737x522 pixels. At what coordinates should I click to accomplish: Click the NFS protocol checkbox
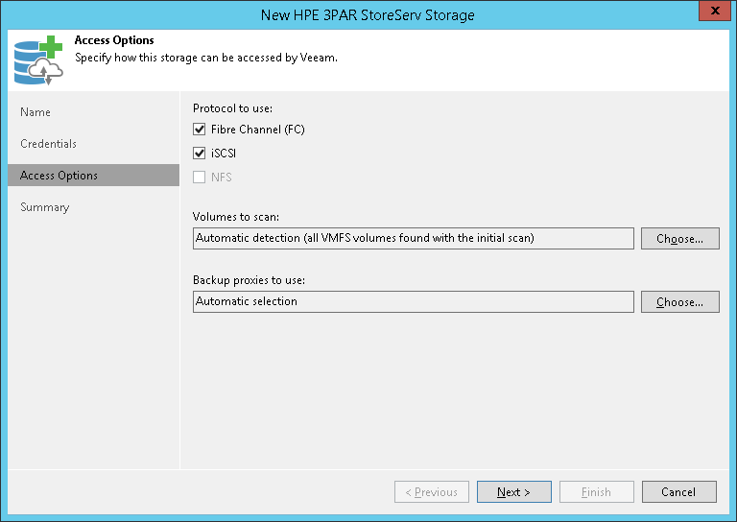point(200,178)
